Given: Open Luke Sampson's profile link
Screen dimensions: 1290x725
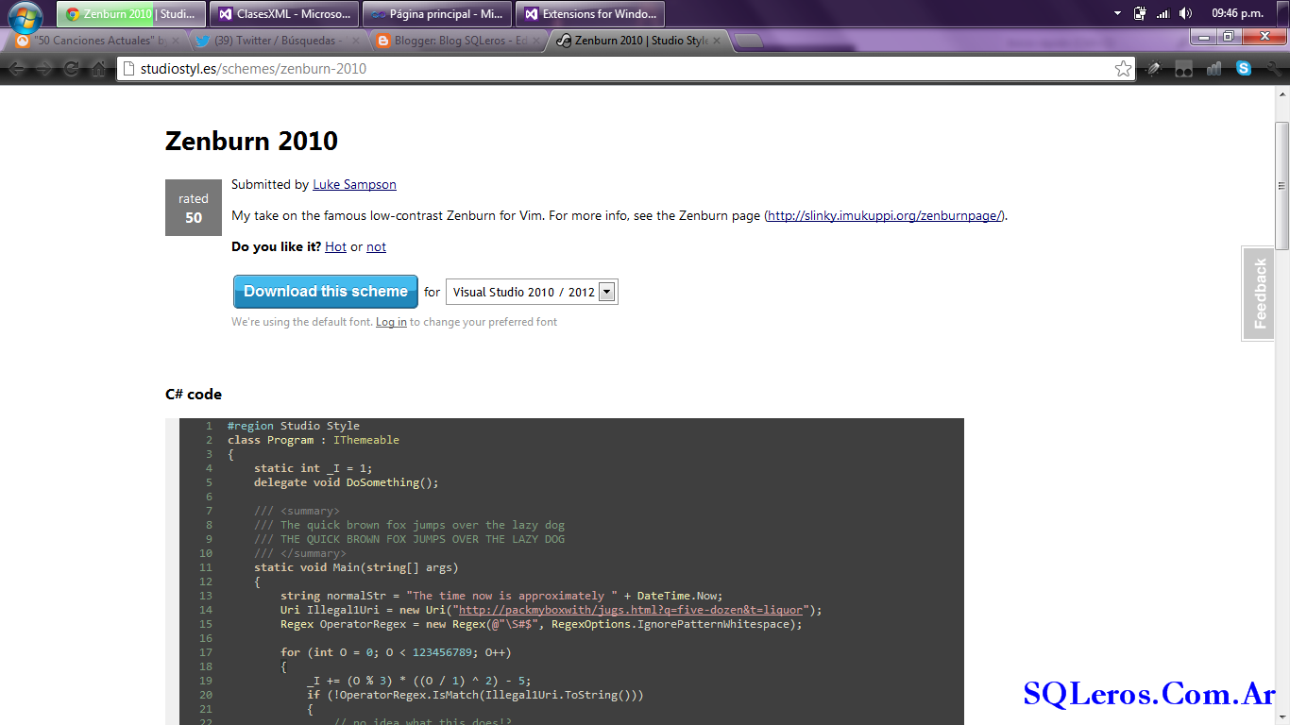Looking at the screenshot, I should [354, 185].
